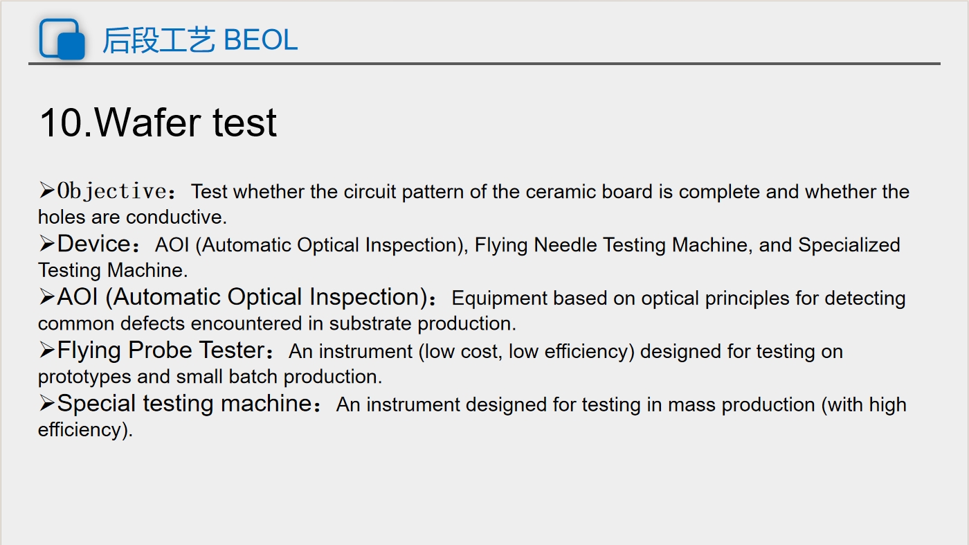
Task: Click the arrow bullet before Special testing machine
Action: click(46, 403)
